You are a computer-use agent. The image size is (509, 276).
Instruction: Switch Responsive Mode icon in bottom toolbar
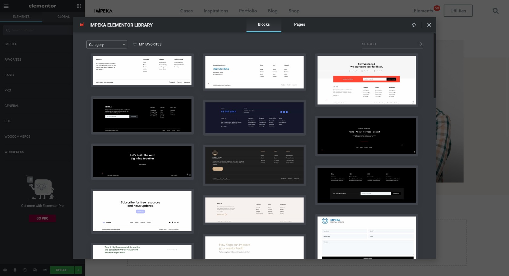click(35, 270)
